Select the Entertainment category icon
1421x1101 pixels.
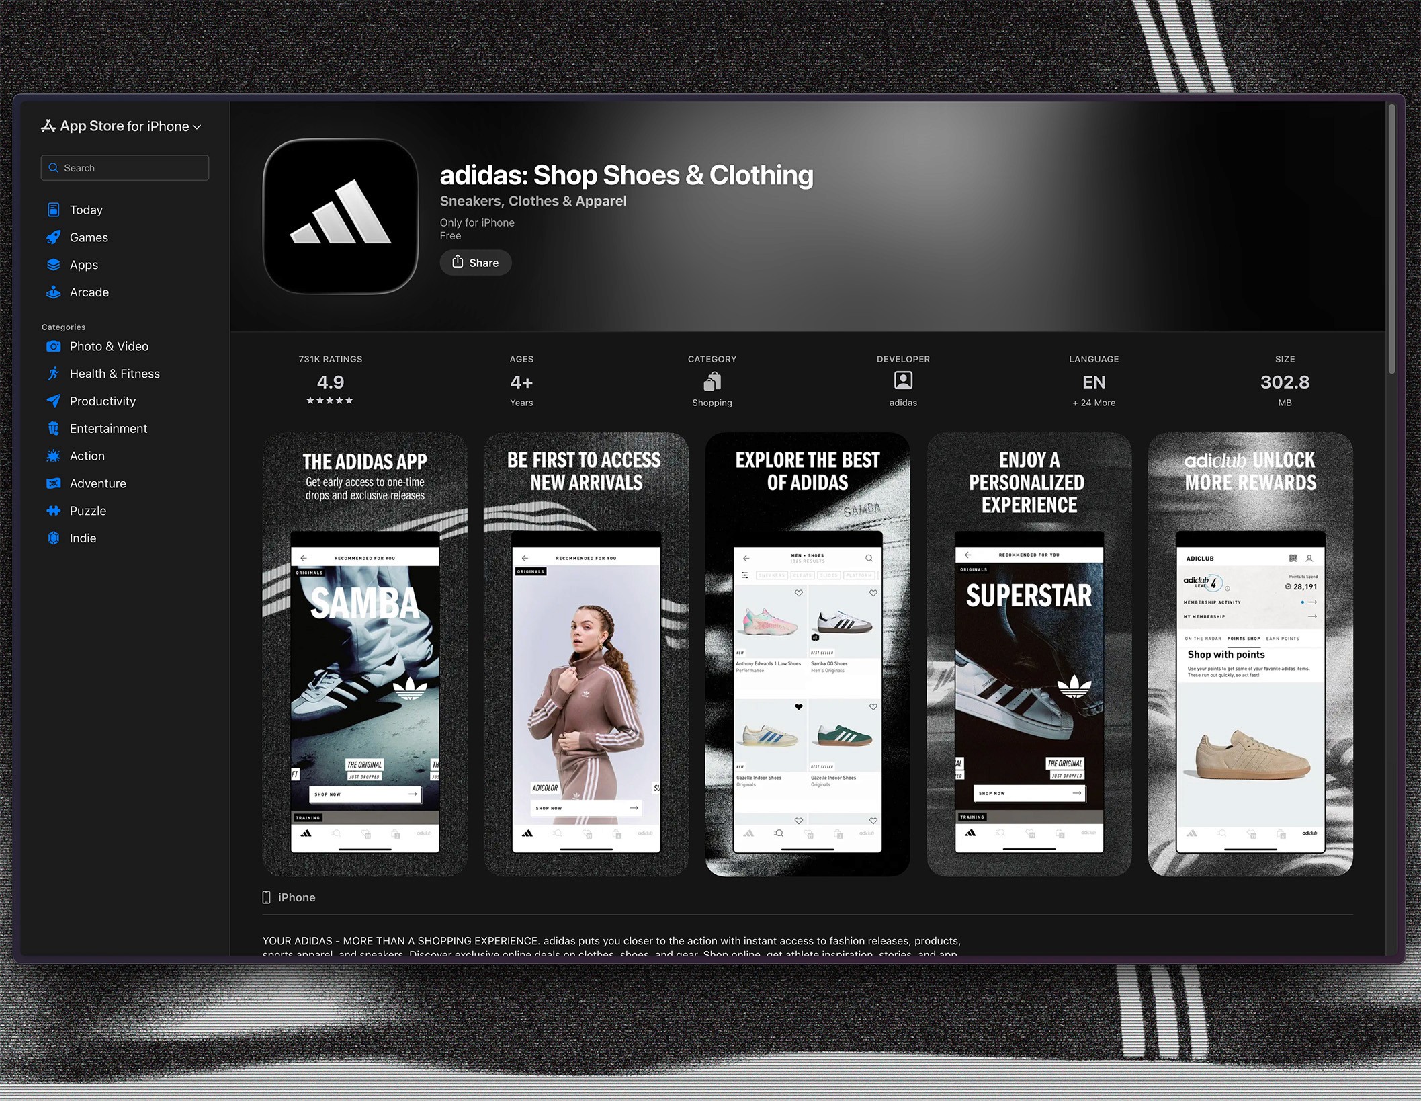point(54,428)
